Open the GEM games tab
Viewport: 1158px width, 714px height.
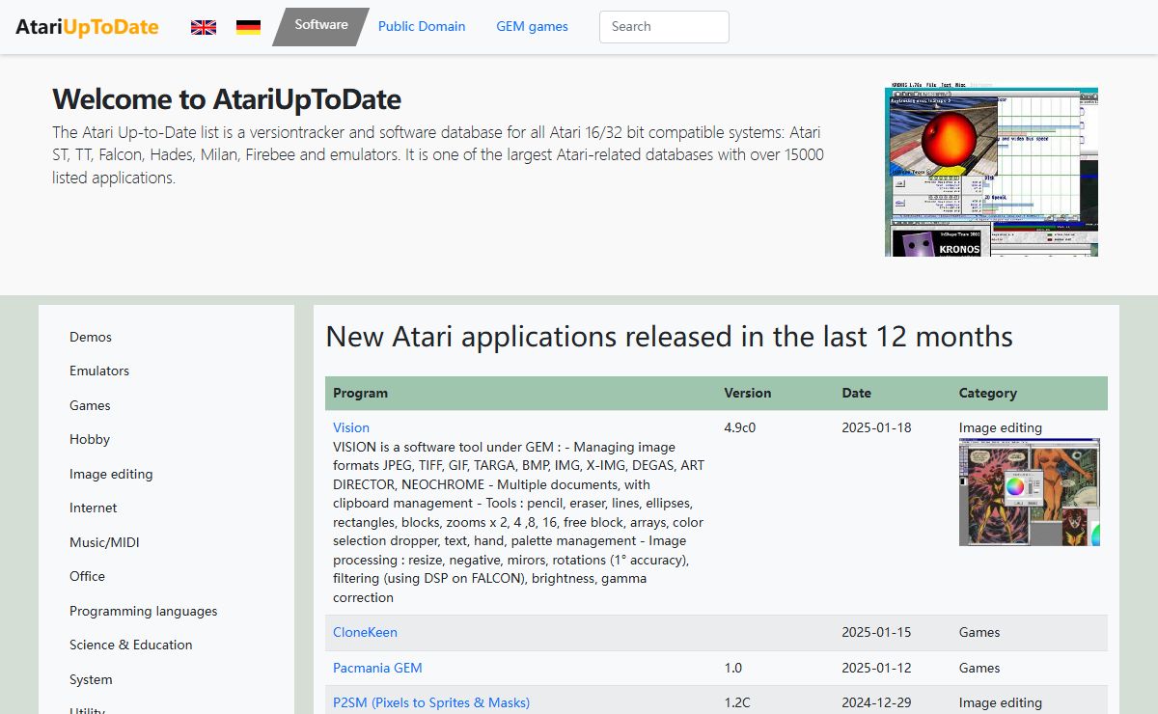coord(533,27)
